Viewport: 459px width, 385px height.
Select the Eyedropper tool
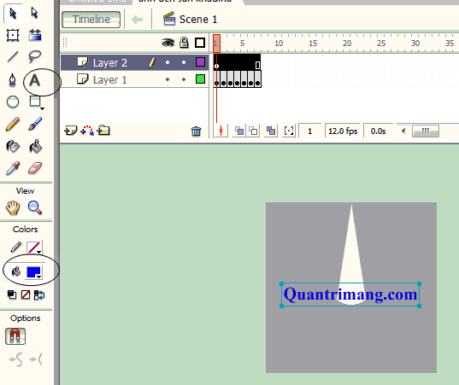pyautogui.click(x=13, y=168)
